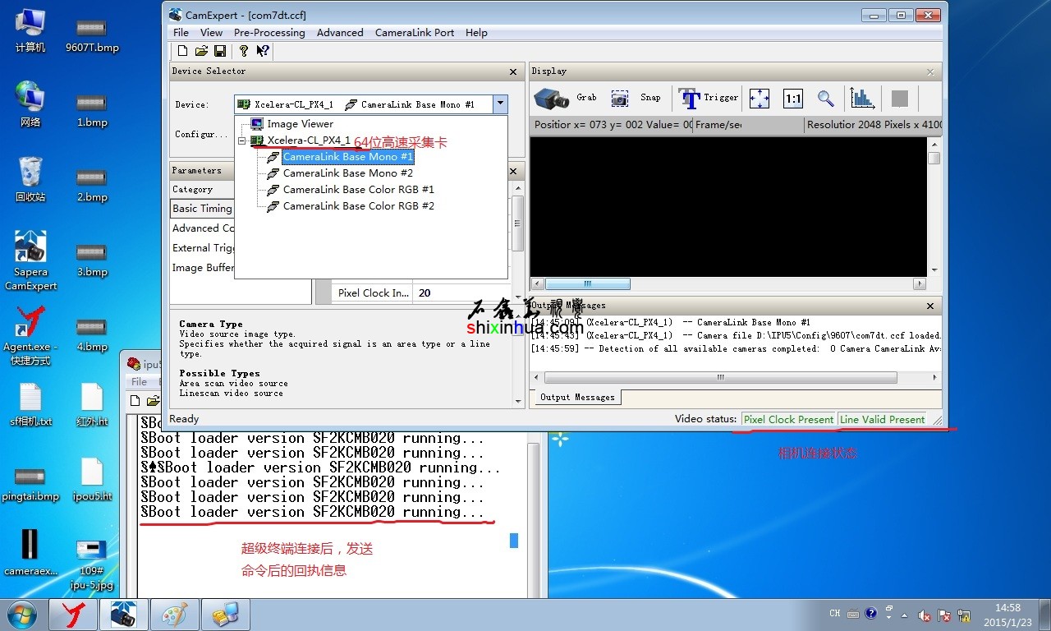Set display zoom to 1:1
The width and height of the screenshot is (1051, 631).
[793, 99]
